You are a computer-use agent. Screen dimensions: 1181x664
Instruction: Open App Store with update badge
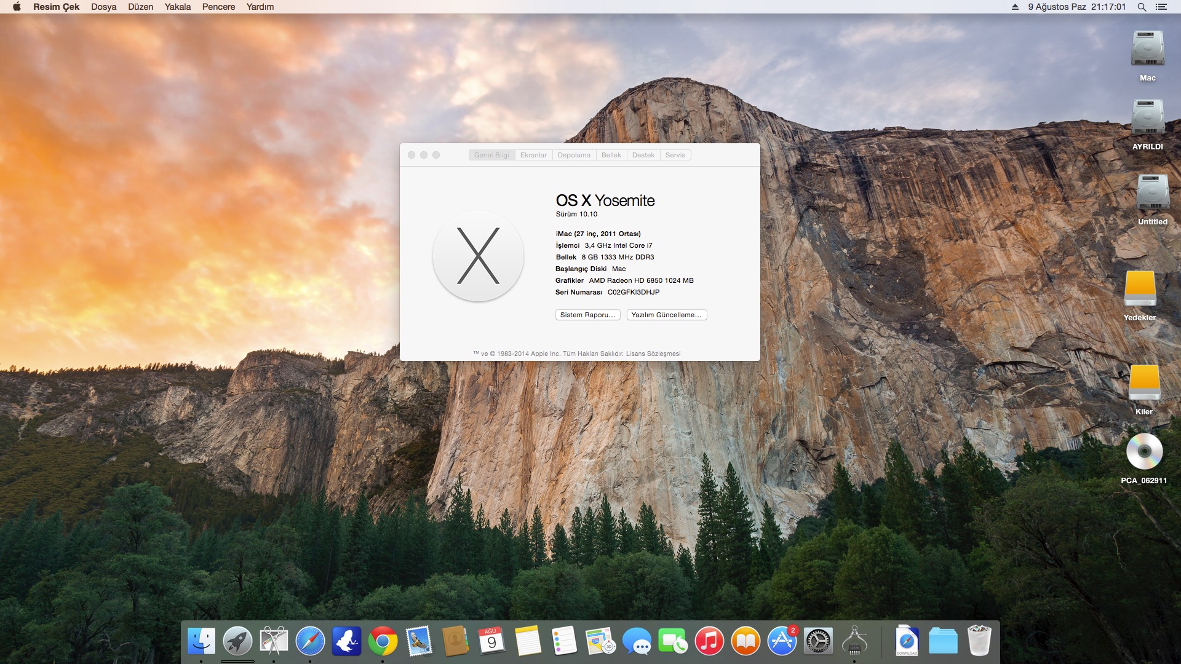coord(782,641)
